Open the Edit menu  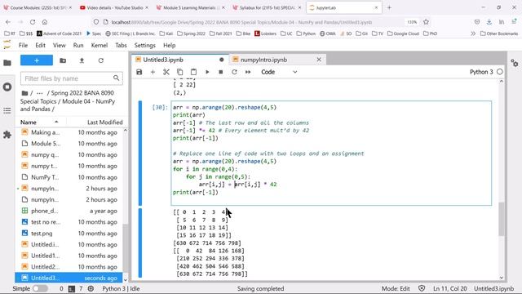[x=40, y=46]
